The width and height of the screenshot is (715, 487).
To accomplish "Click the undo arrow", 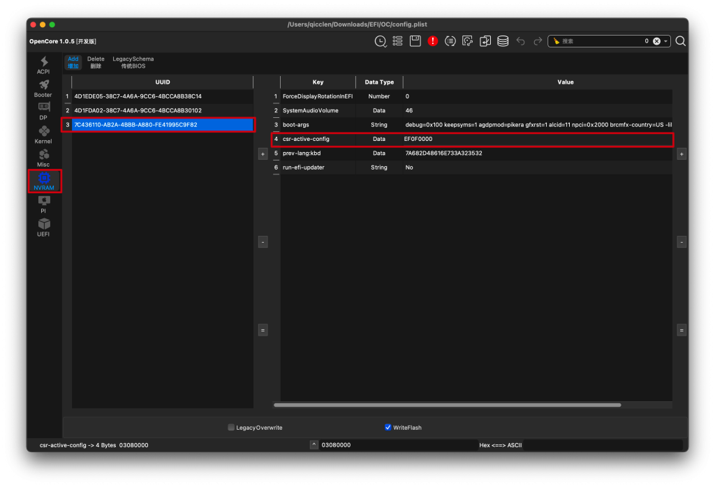I will (520, 41).
